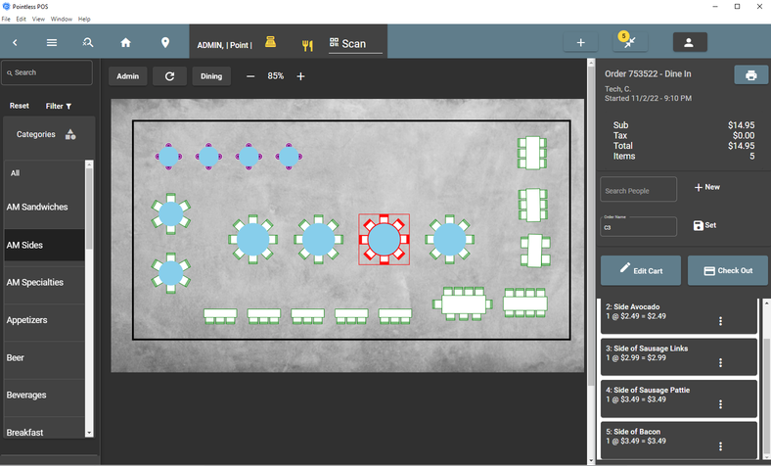
Task: Select the AM Sandwiches category
Action: [44, 208]
